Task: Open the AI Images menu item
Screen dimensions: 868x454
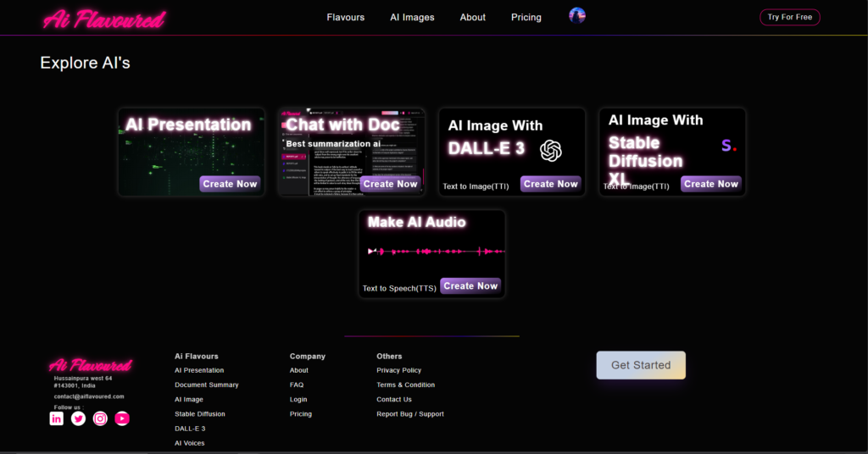Action: (412, 17)
